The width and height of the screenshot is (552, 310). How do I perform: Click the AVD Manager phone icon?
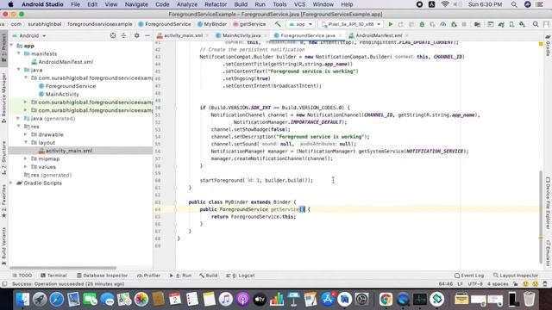coord(511,24)
